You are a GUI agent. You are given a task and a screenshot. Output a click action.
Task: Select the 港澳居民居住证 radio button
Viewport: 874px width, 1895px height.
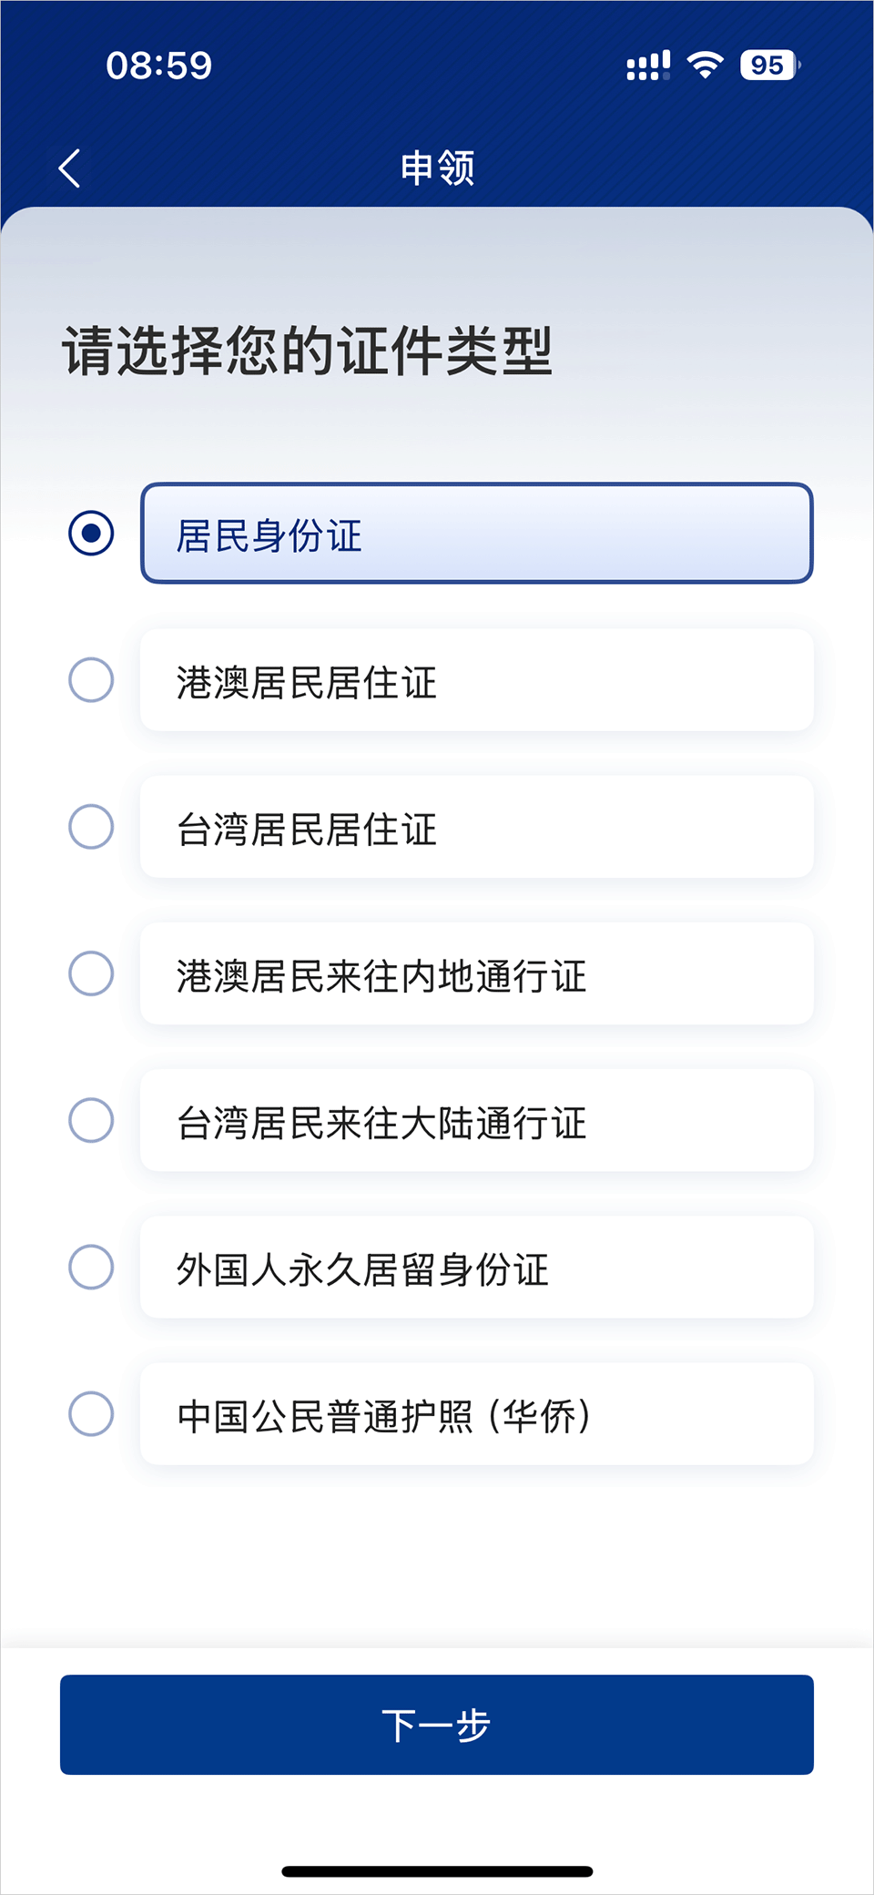(91, 680)
